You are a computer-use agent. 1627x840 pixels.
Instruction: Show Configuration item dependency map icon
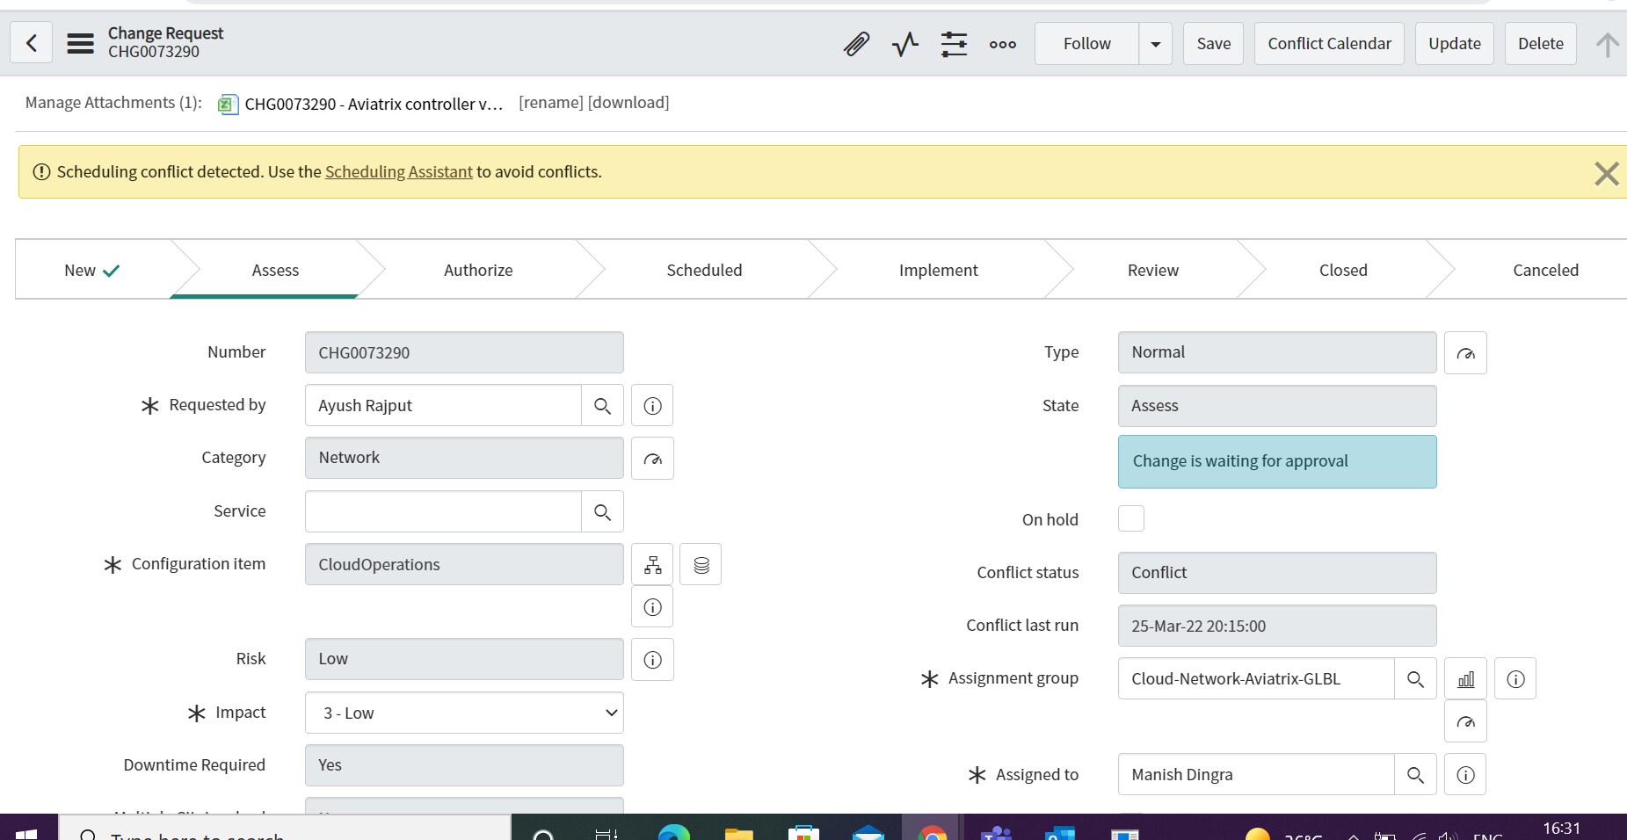point(652,565)
